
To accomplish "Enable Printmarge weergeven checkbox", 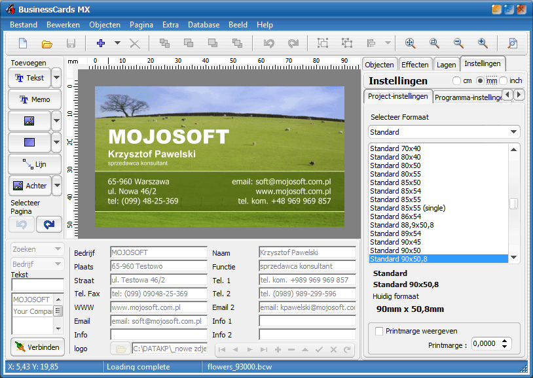I will tap(378, 331).
